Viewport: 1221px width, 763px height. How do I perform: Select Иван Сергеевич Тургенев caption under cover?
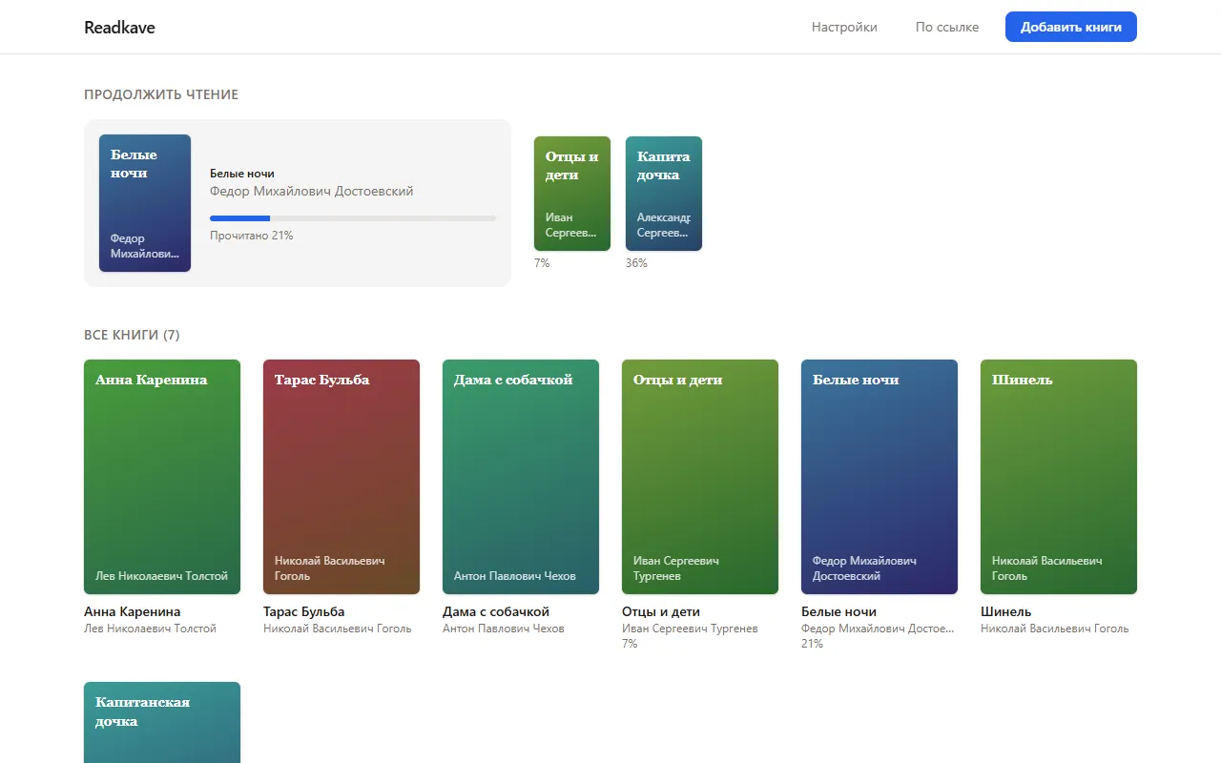691,629
